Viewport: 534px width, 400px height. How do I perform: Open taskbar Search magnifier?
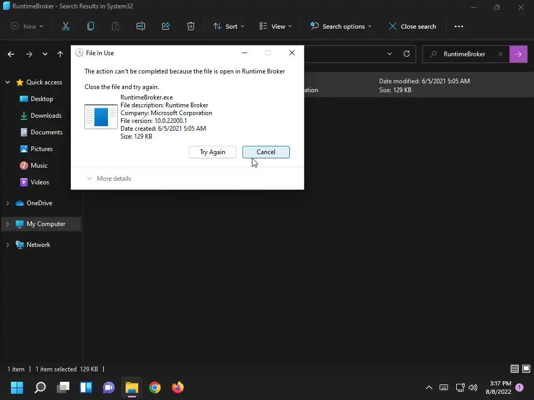click(40, 387)
